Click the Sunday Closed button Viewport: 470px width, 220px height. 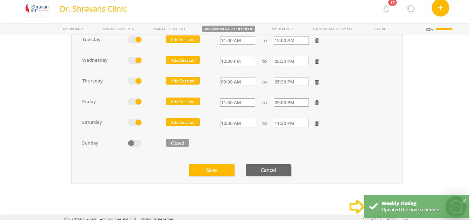click(178, 143)
